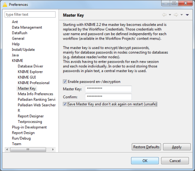Toggle Enable password en-/decryption checkbox
Screen dimensions: 195x171
tap(65, 82)
